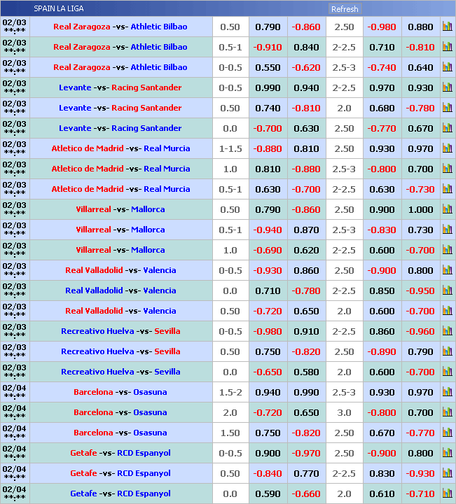Click chart icon for Levante row with 2.0 total
The height and width of the screenshot is (504, 456).
[447, 108]
